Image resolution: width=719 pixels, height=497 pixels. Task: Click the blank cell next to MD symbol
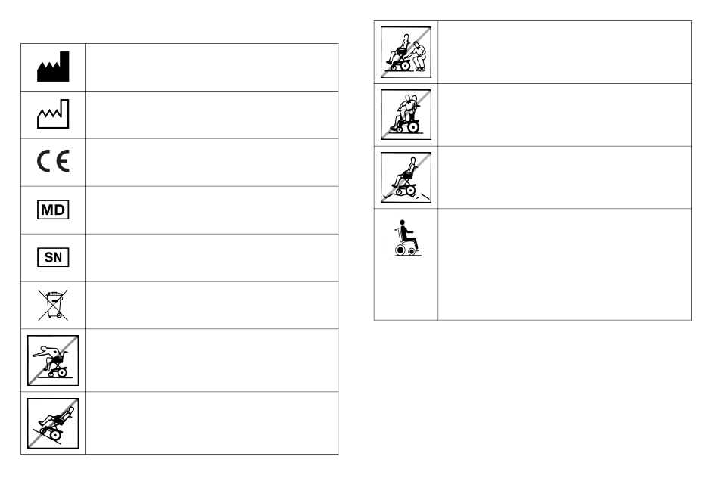click(211, 210)
